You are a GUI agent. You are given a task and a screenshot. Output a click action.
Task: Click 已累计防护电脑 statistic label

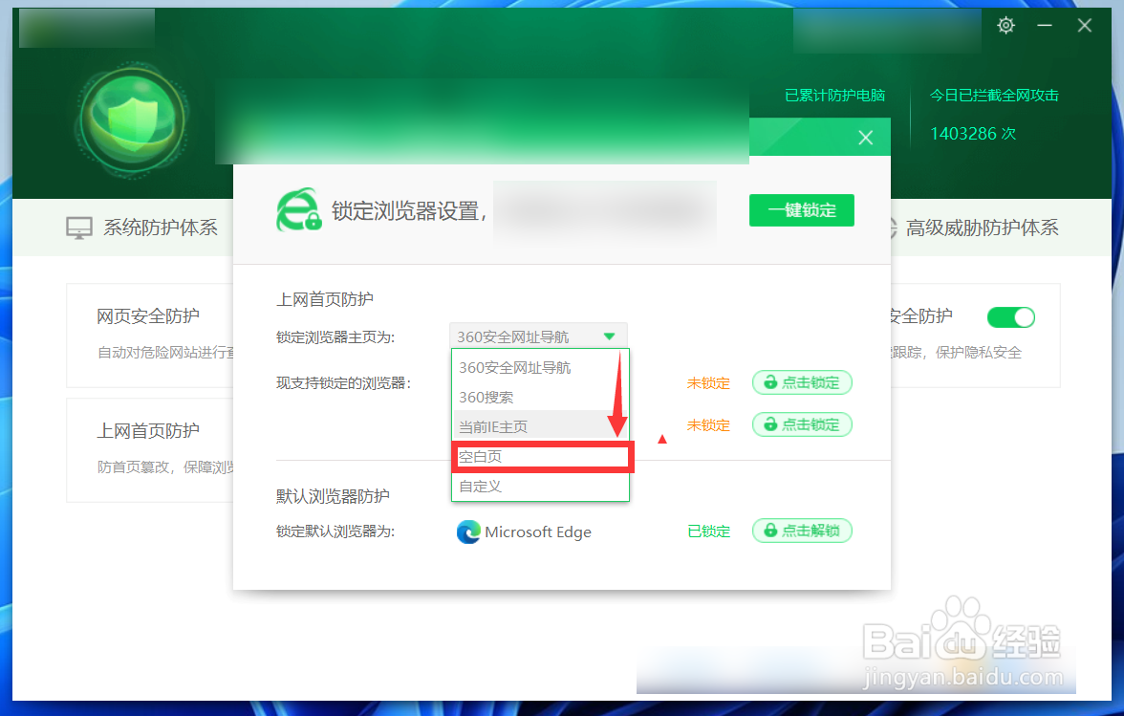coord(834,96)
